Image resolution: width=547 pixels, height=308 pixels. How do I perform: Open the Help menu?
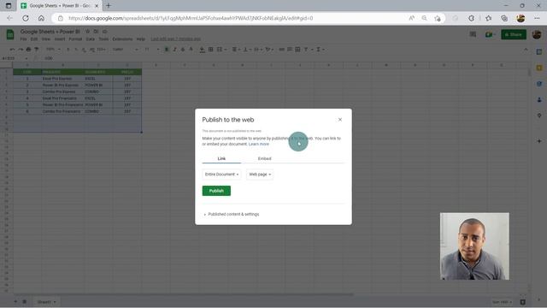[x=140, y=39]
